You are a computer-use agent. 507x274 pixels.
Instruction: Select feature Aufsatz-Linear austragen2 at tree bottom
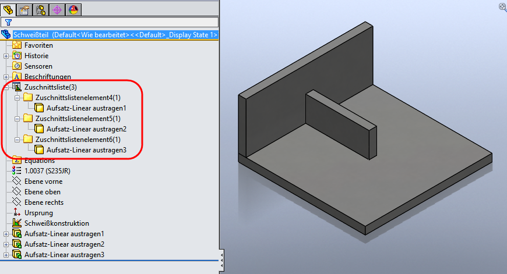pos(64,244)
